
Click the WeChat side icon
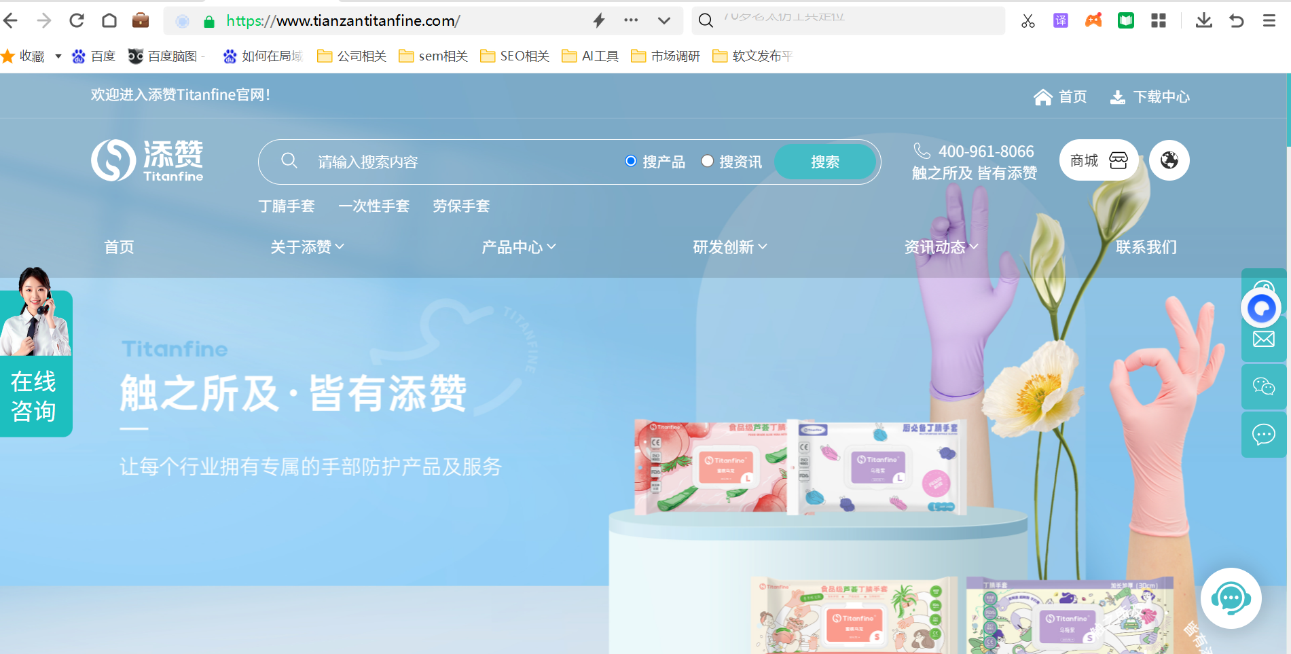pos(1264,386)
